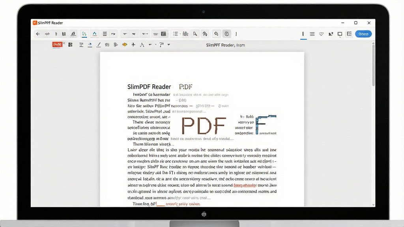This screenshot has height=227, width=404.
Task: Toggle the blue triangle underline tool
Action: tap(95, 34)
